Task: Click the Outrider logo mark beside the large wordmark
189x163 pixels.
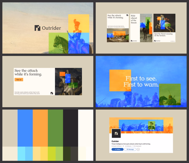Action: [x=37, y=28]
